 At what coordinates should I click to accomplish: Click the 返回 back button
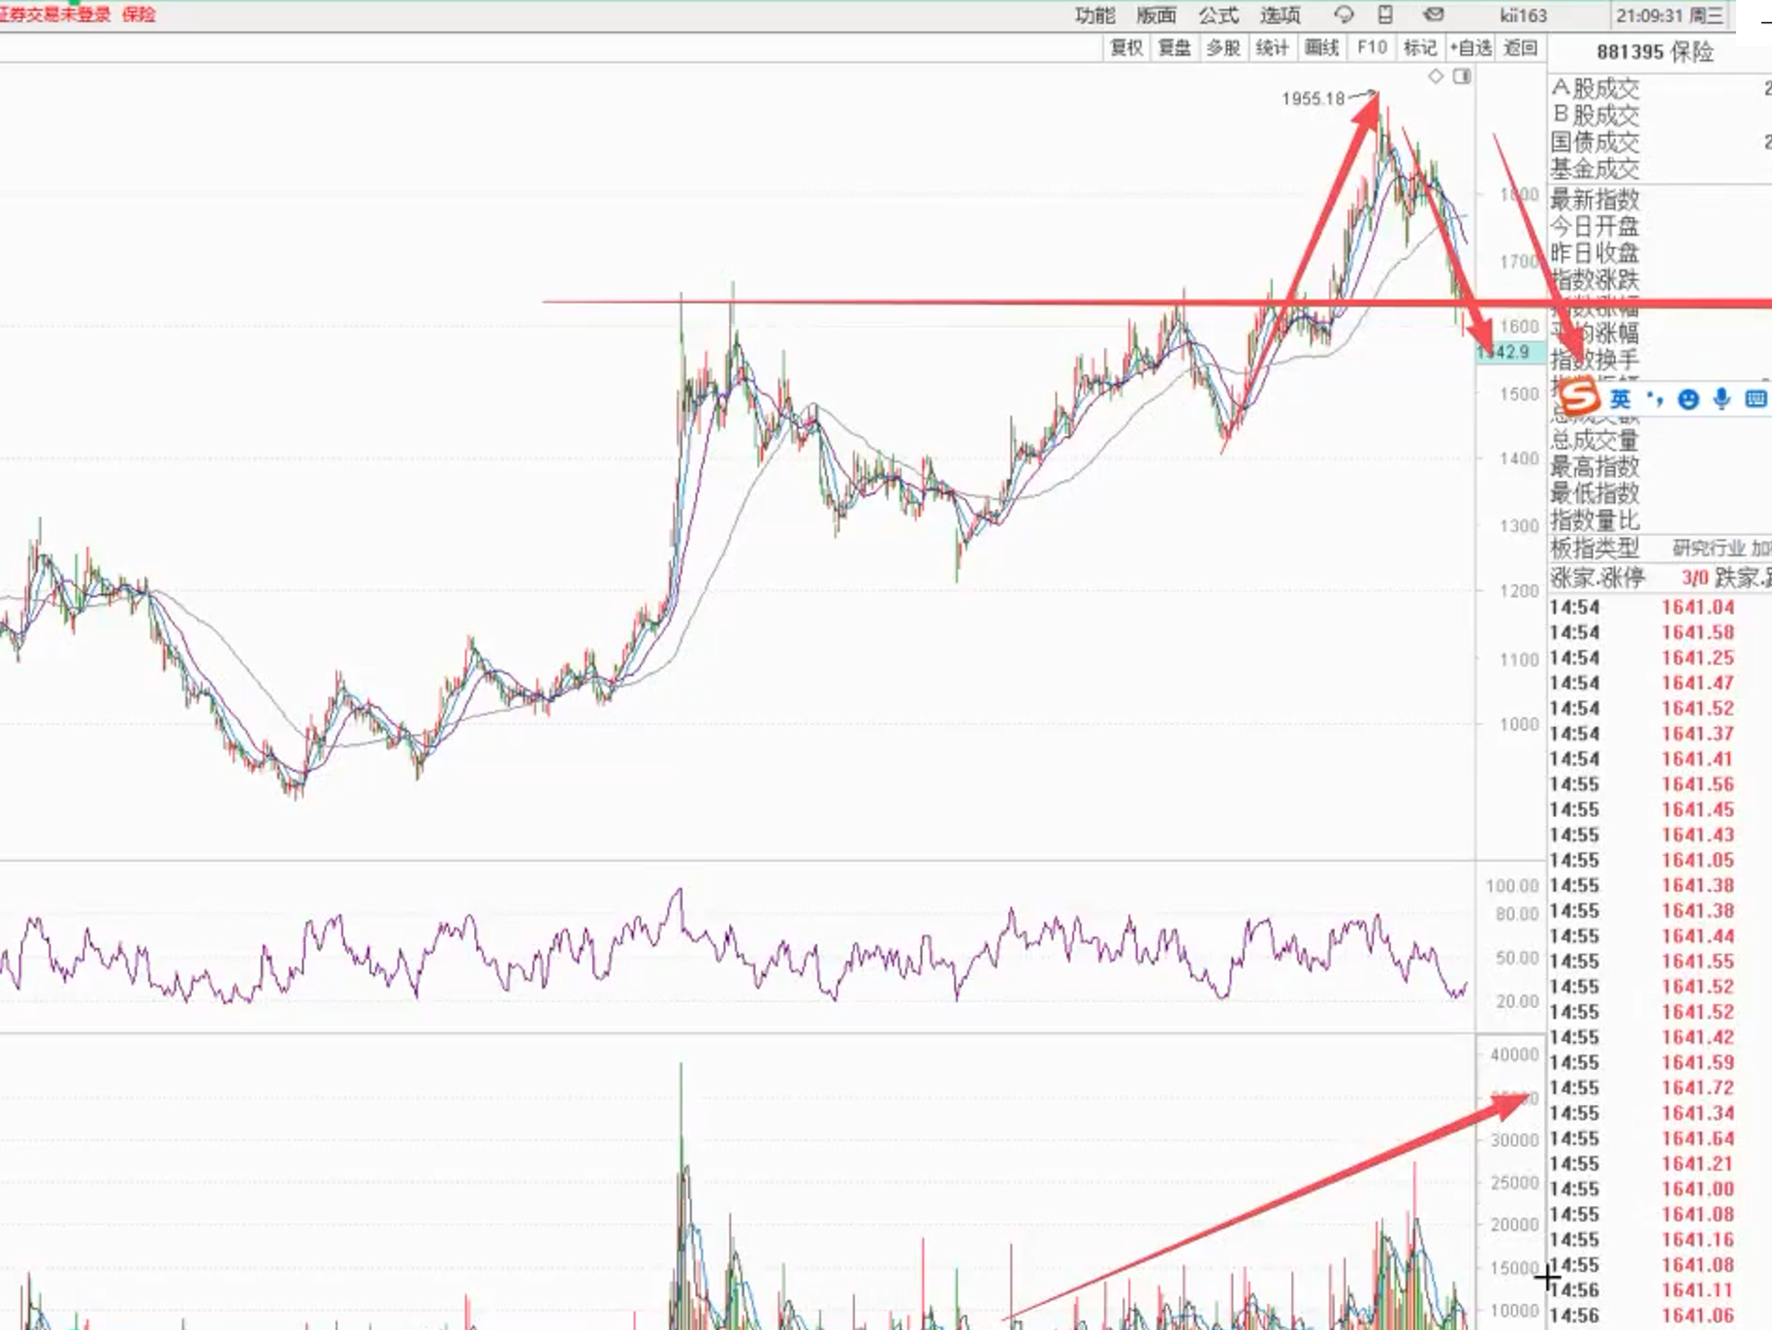click(x=1520, y=47)
